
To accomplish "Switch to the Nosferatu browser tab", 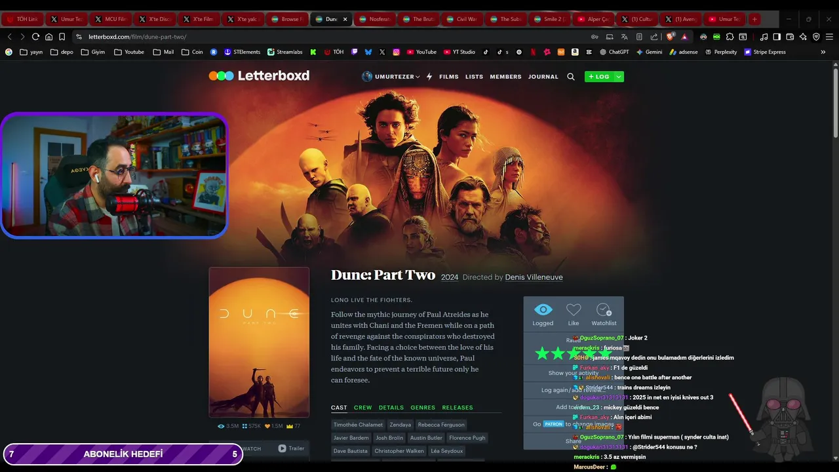I will click(x=376, y=19).
